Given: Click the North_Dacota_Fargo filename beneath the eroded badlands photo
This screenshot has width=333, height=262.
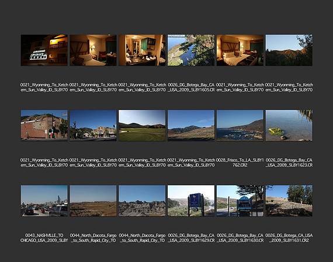Looking at the screenshot, I should (142, 238).
